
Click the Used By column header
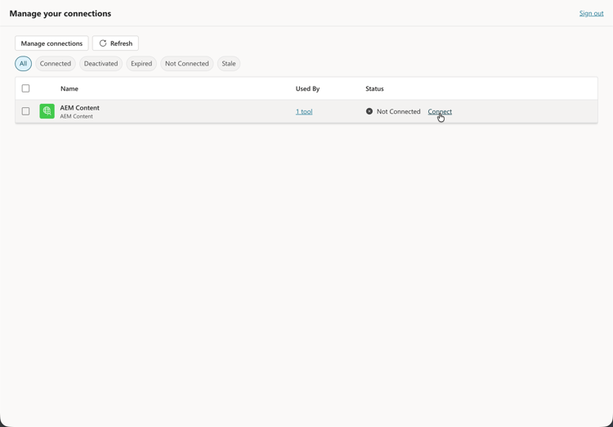[x=307, y=89]
